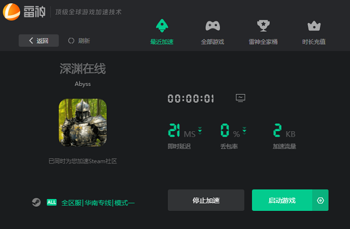Click the Steam platform icon
This screenshot has height=229, width=350.
tap(36, 202)
